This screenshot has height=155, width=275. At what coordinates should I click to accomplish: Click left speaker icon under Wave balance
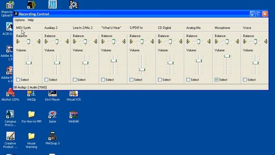[x=245, y=41]
